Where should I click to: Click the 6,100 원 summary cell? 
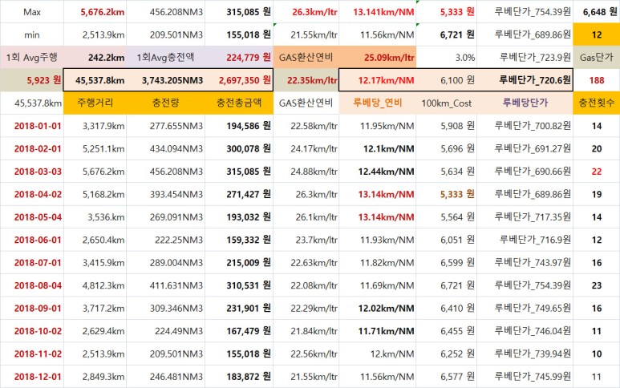tap(447, 80)
